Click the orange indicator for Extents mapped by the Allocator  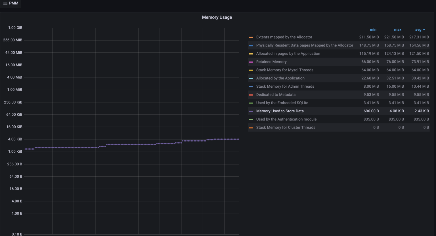(x=251, y=37)
